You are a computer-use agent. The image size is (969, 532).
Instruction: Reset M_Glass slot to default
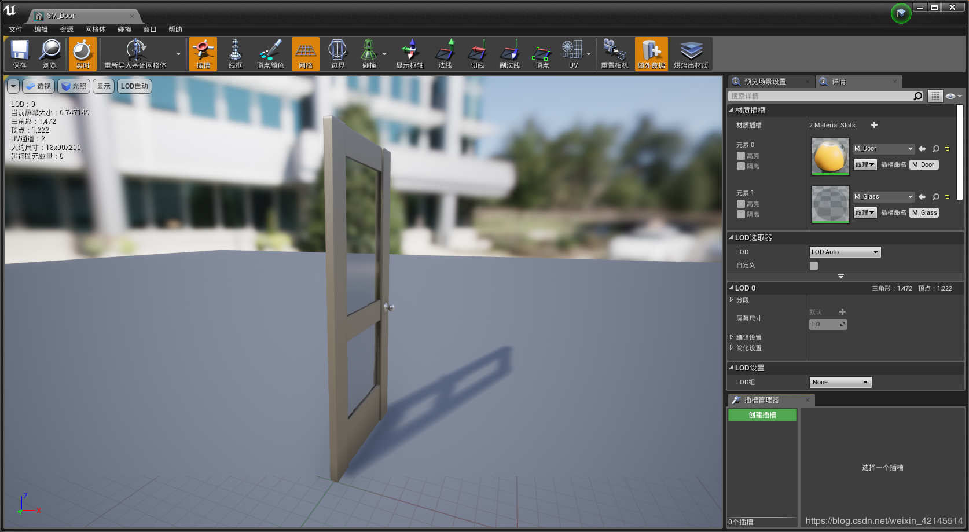[x=948, y=197]
